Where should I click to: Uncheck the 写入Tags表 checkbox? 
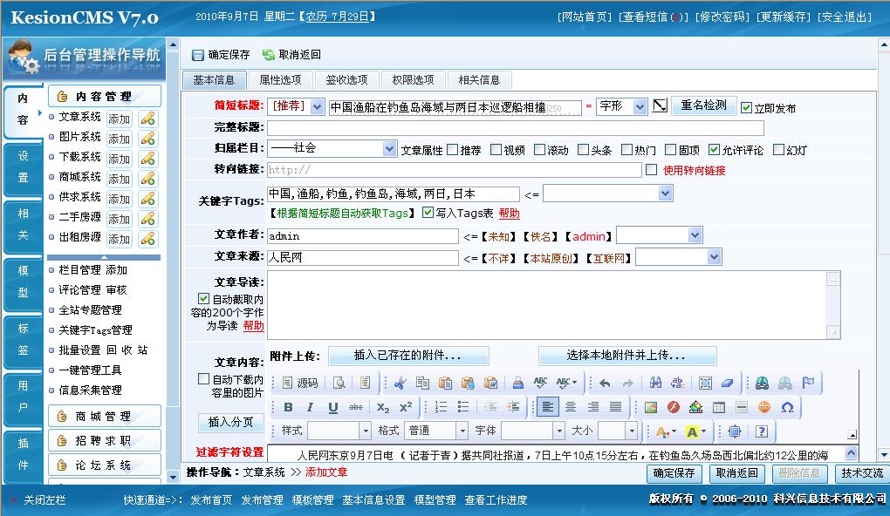pyautogui.click(x=428, y=213)
